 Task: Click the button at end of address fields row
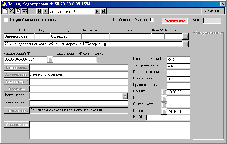pyautogui.click(x=186, y=36)
